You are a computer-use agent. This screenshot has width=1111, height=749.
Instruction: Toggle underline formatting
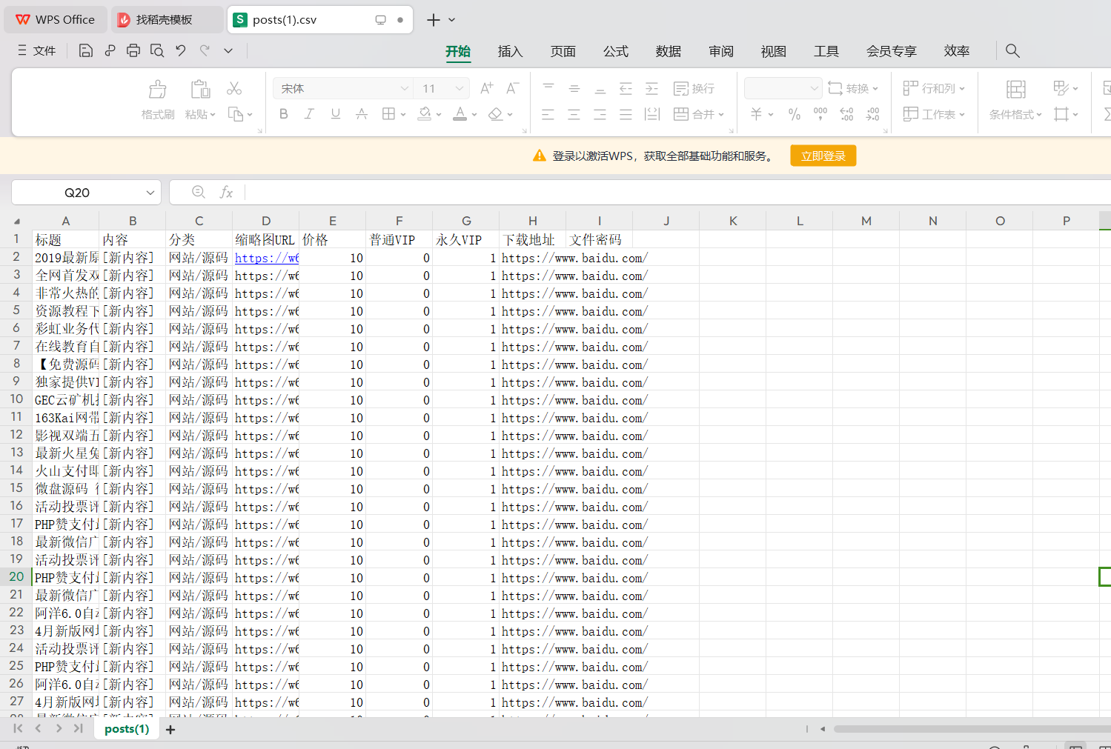click(x=336, y=114)
